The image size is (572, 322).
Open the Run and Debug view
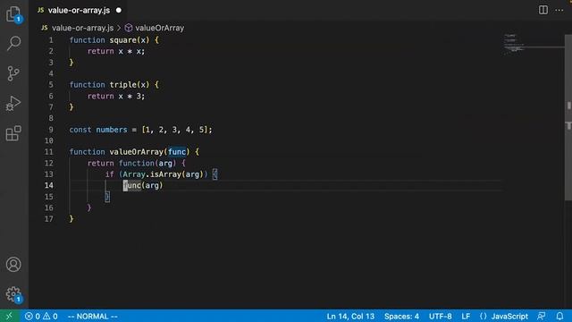(13, 104)
